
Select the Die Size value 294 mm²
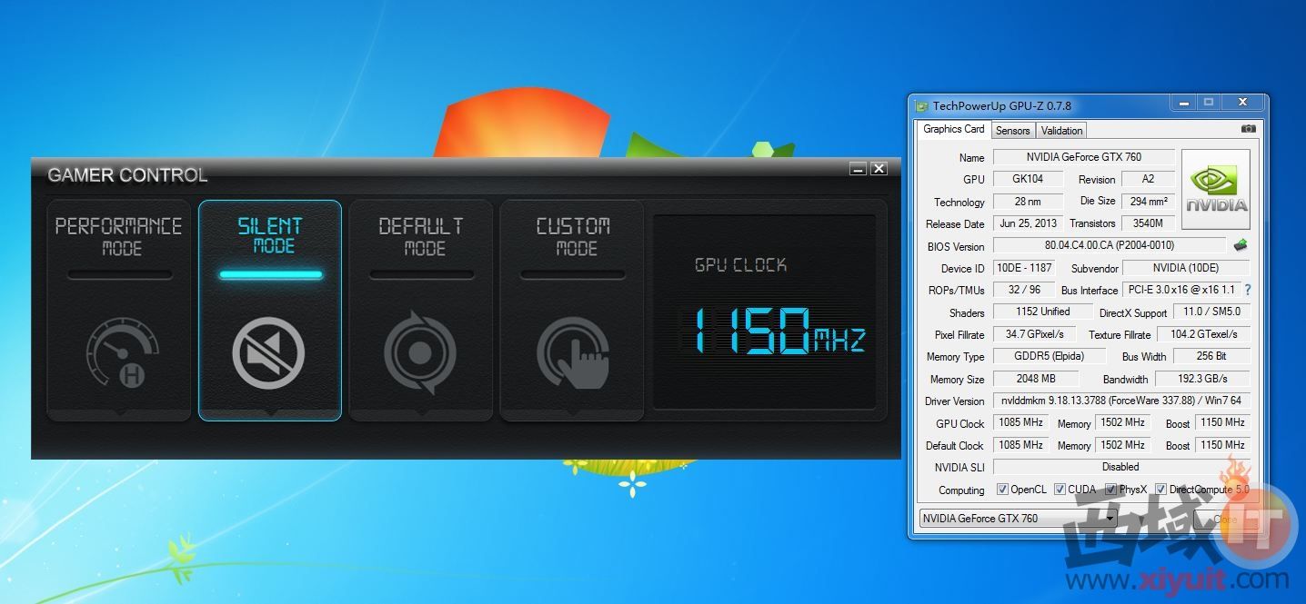point(1148,202)
